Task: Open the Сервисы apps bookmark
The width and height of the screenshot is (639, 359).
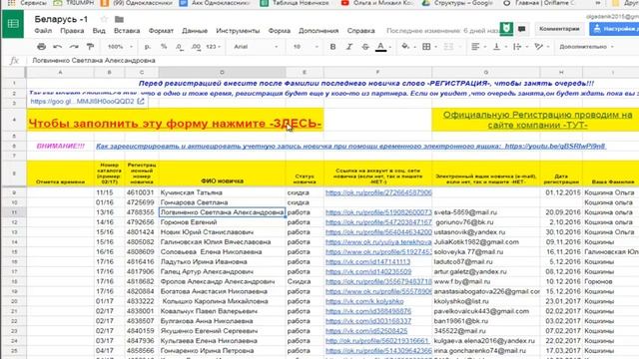Action: 27,3
